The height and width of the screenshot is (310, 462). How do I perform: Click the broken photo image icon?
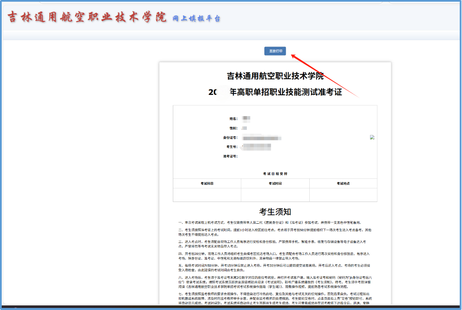pyautogui.click(x=372, y=137)
